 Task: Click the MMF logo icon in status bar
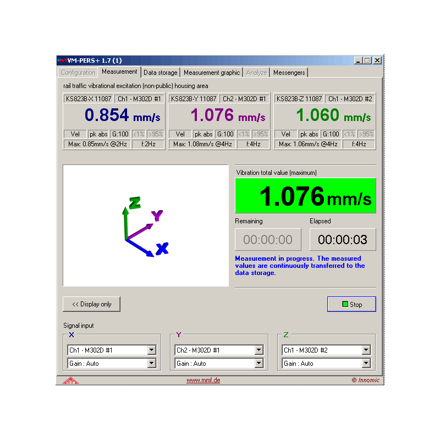tap(70, 380)
